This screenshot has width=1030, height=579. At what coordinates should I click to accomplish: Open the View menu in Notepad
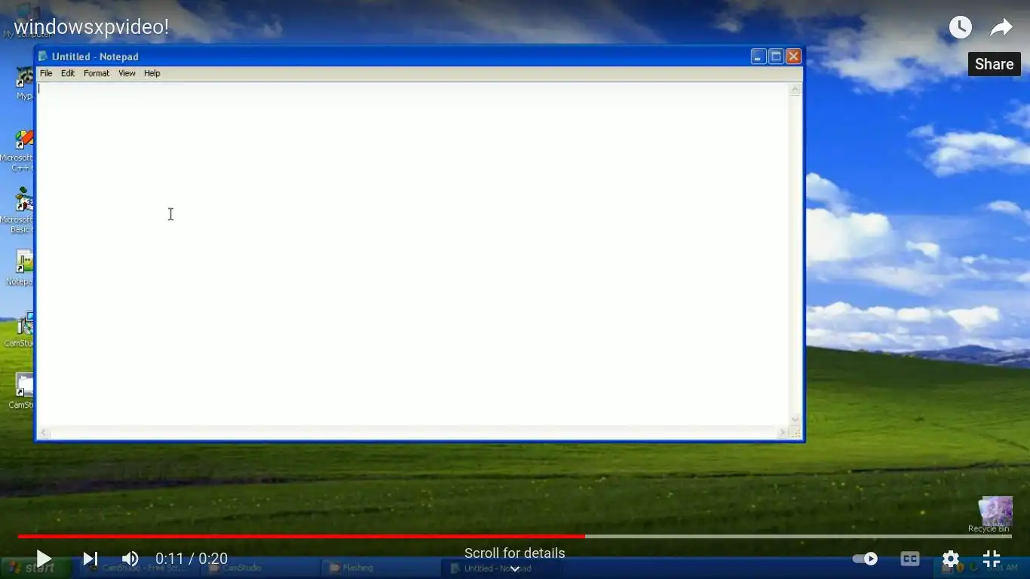point(127,73)
